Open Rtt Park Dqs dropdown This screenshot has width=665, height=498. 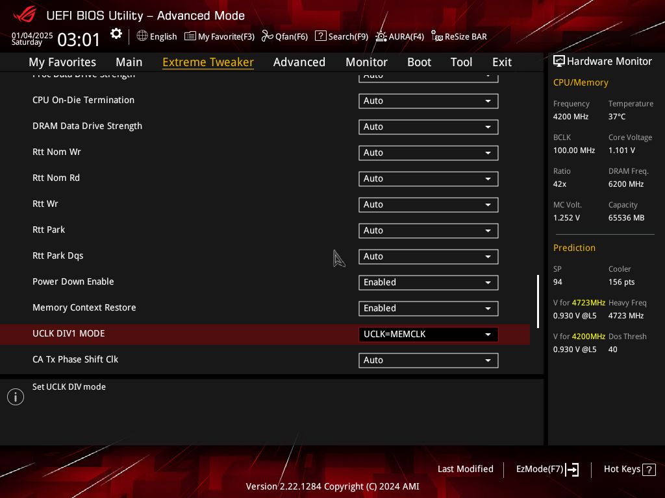[x=429, y=256]
